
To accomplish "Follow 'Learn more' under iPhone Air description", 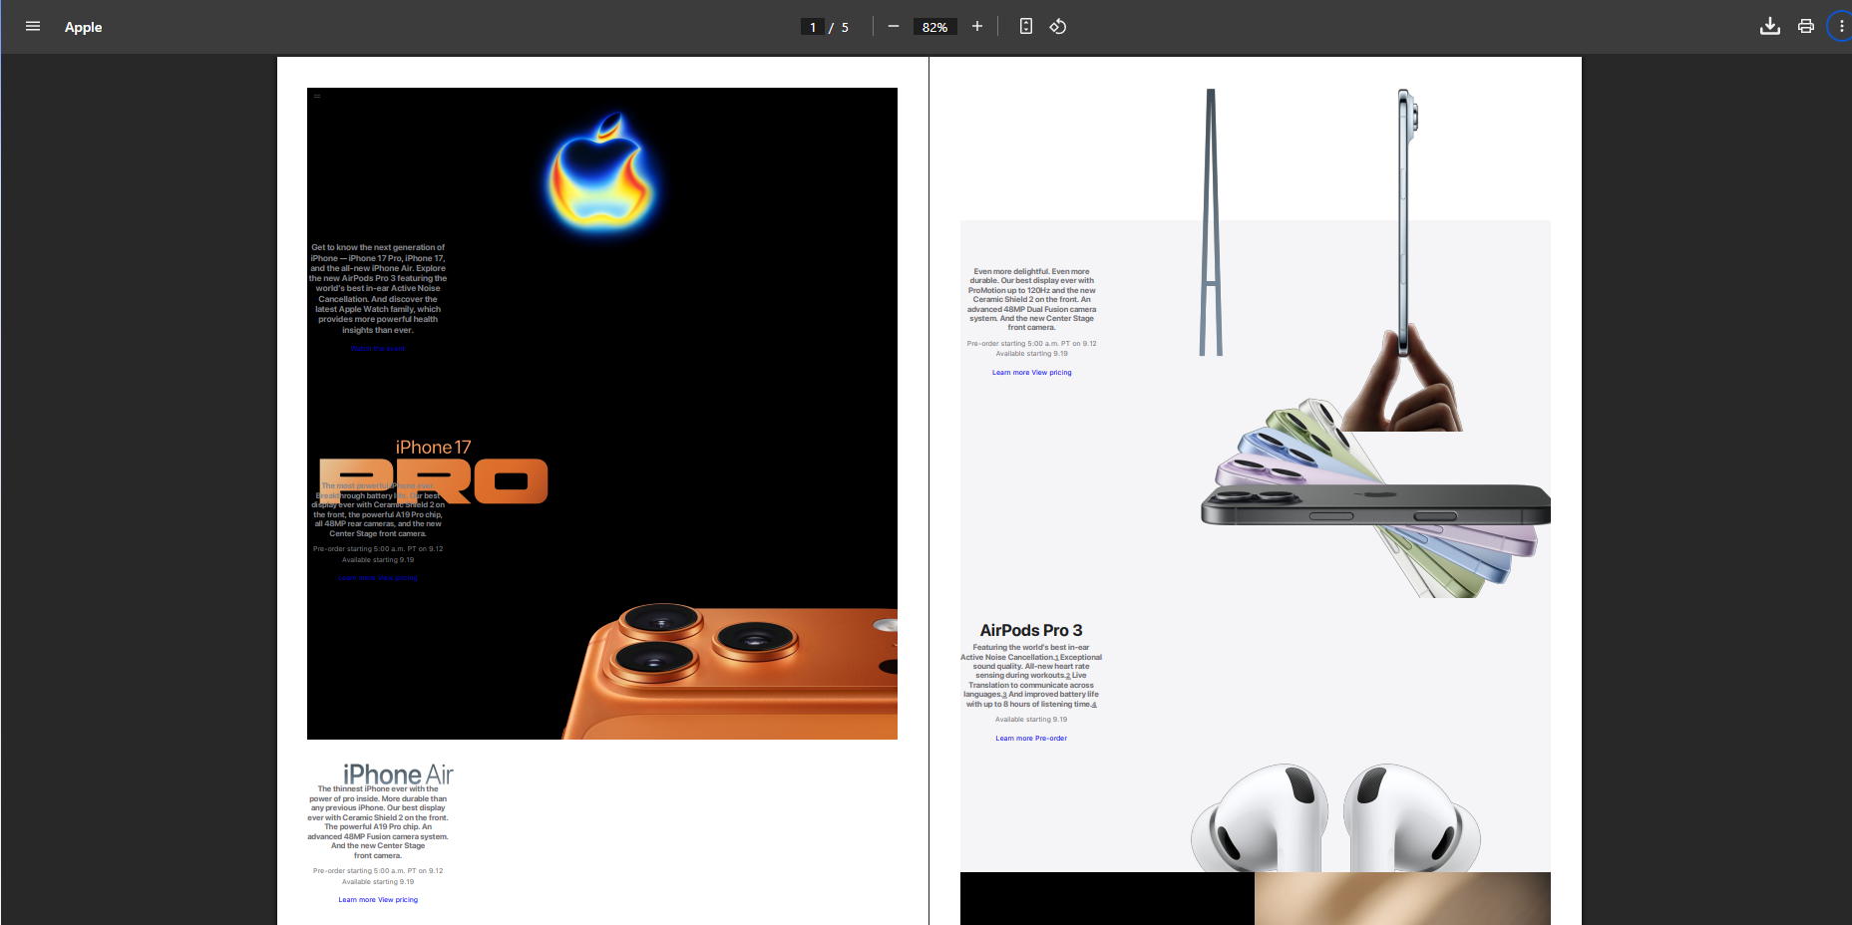I will tap(356, 900).
